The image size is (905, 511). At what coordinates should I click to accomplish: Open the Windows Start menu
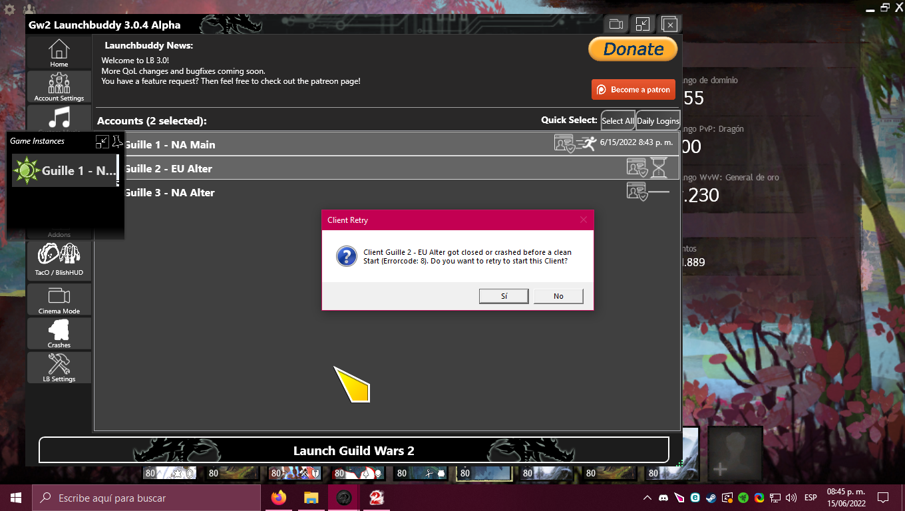[15, 497]
